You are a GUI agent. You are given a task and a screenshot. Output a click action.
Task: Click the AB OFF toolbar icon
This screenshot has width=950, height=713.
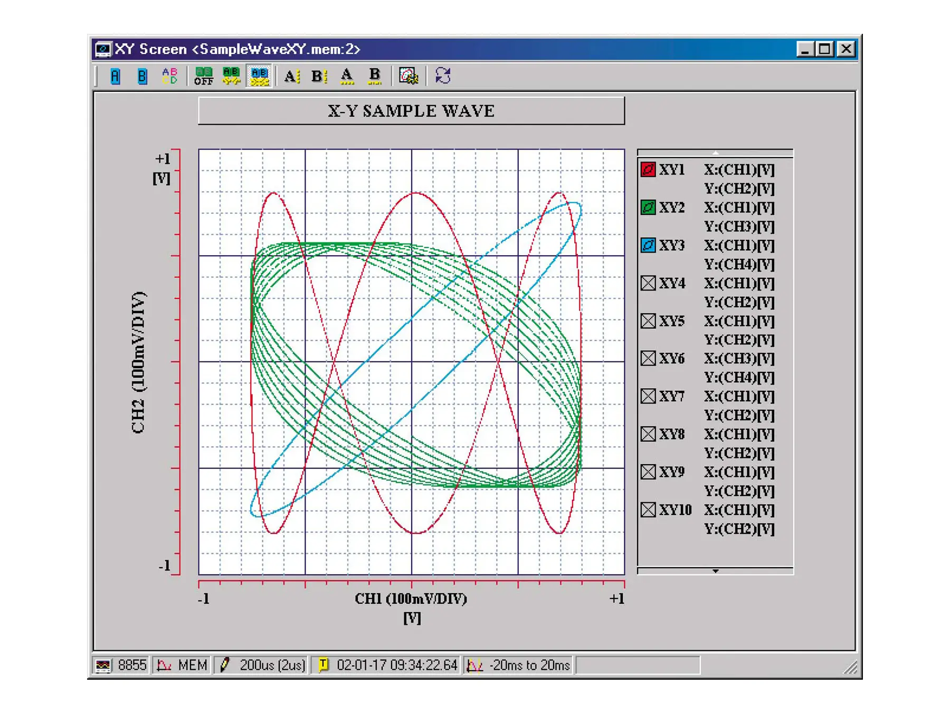203,76
